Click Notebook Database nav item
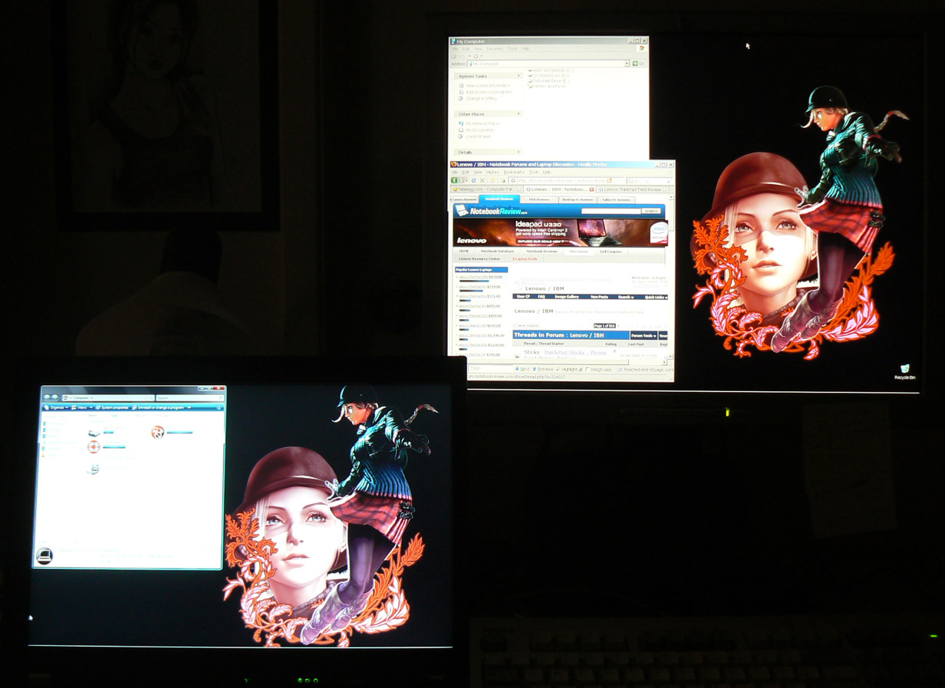The image size is (945, 688). (497, 251)
